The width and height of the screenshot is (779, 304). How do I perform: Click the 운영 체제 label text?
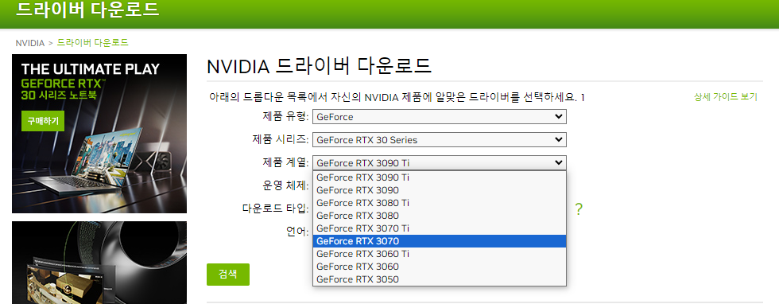click(x=285, y=186)
